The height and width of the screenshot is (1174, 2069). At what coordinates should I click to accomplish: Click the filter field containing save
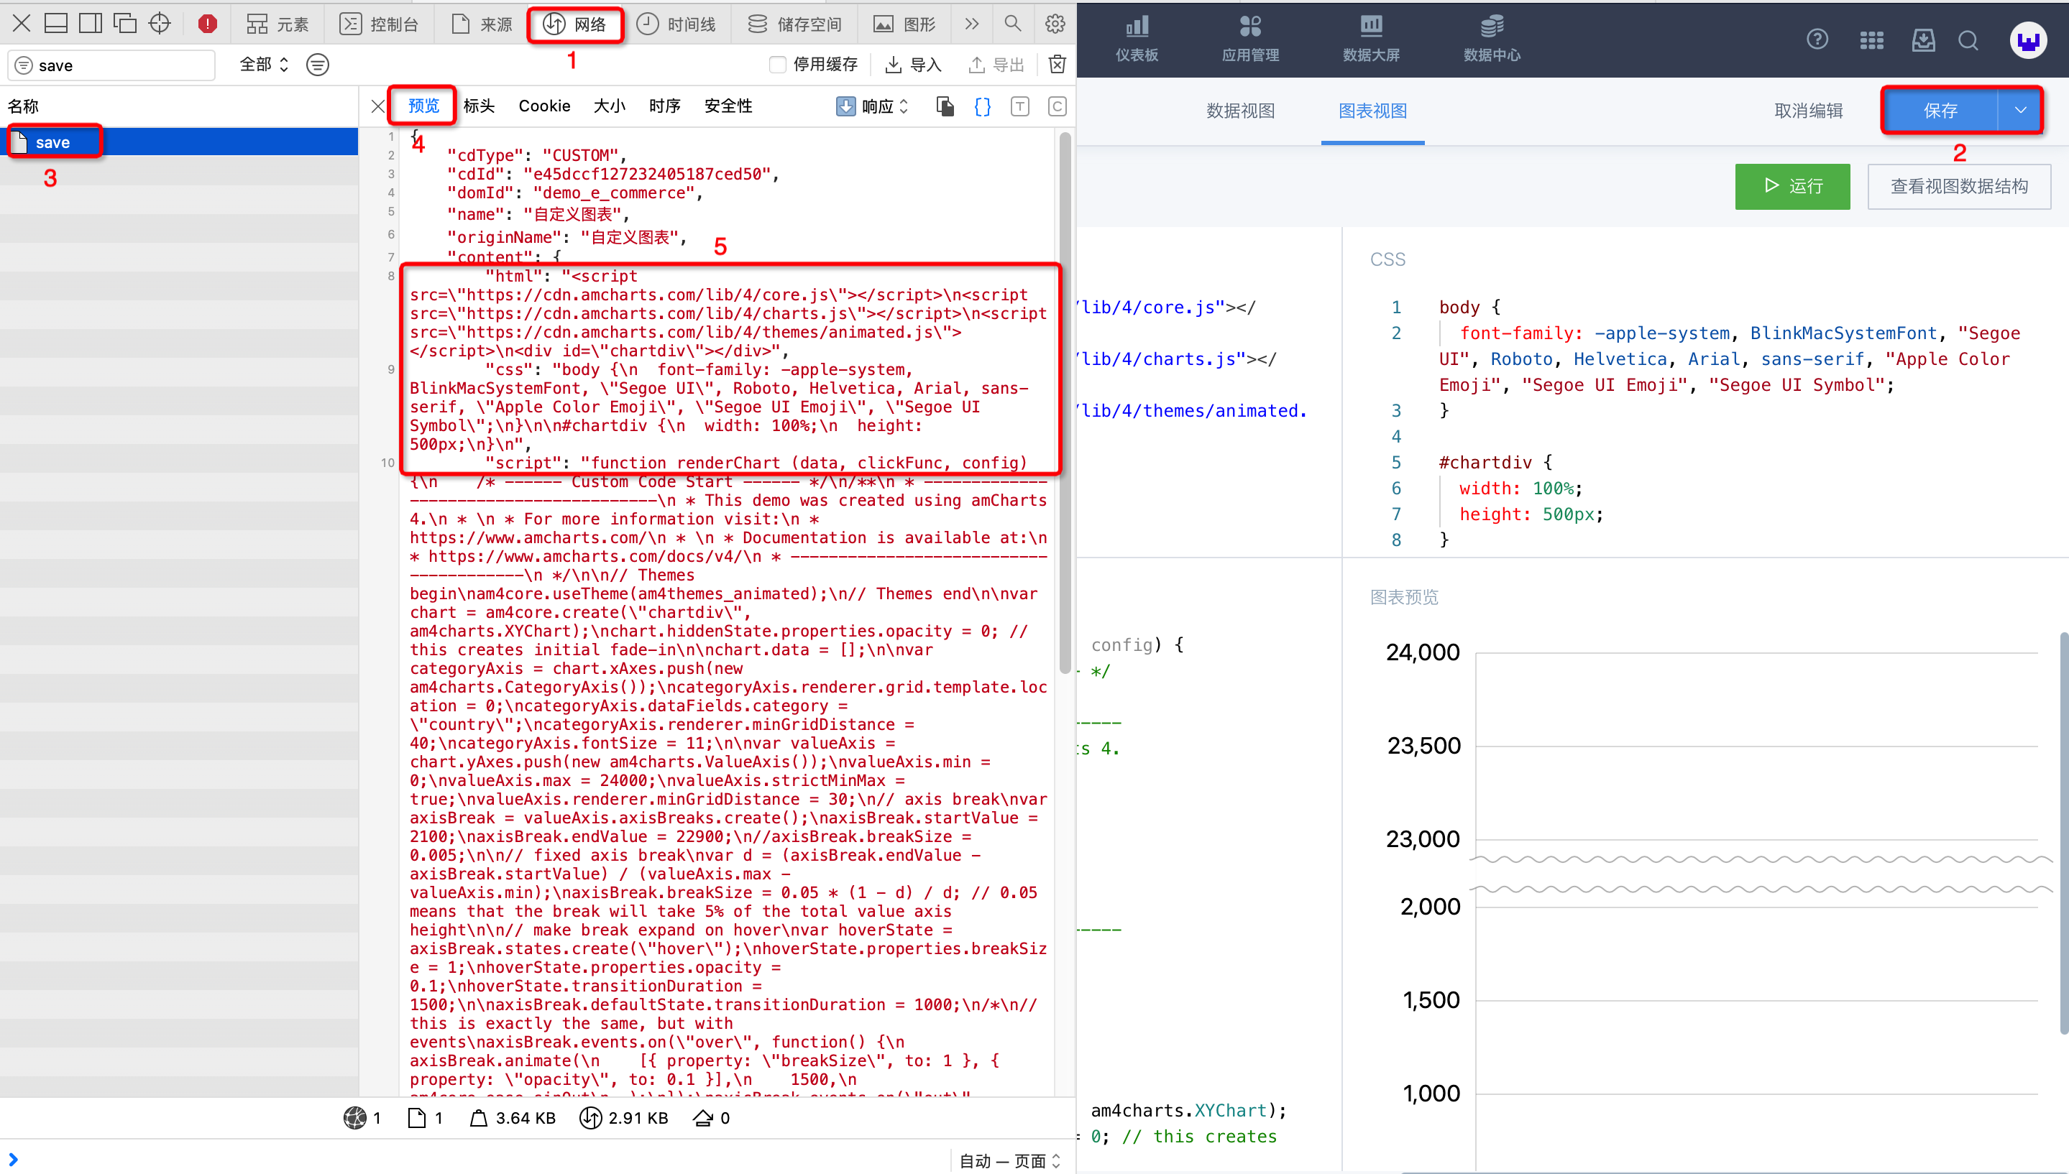(x=111, y=65)
